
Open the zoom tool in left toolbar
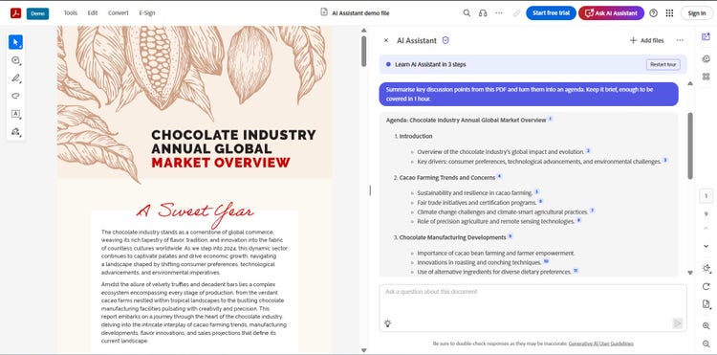coord(15,60)
